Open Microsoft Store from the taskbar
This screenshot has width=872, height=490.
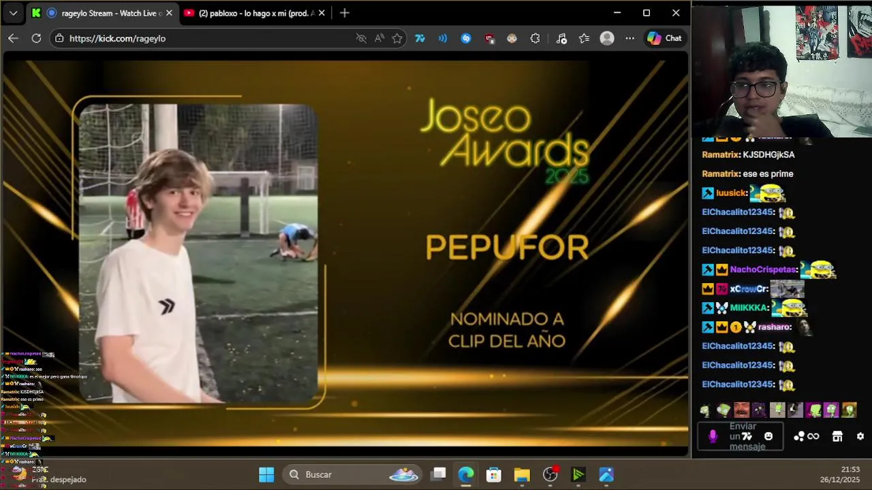(x=494, y=474)
